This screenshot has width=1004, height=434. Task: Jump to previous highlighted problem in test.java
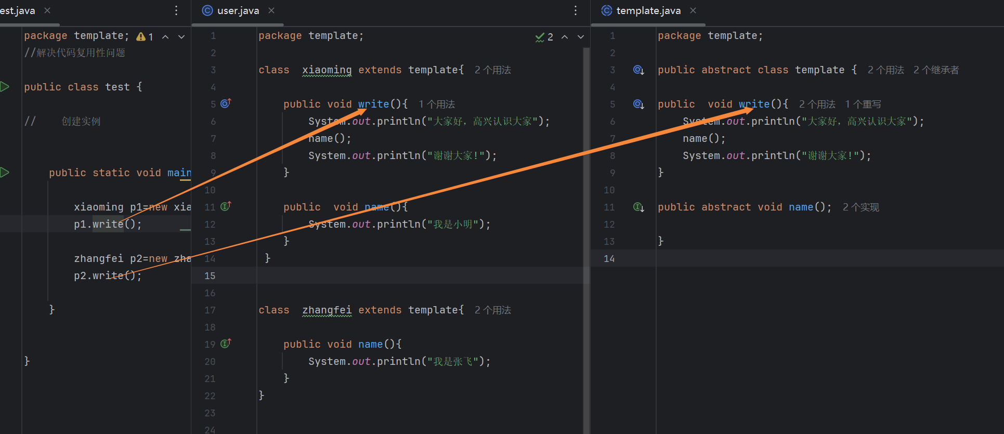click(165, 37)
